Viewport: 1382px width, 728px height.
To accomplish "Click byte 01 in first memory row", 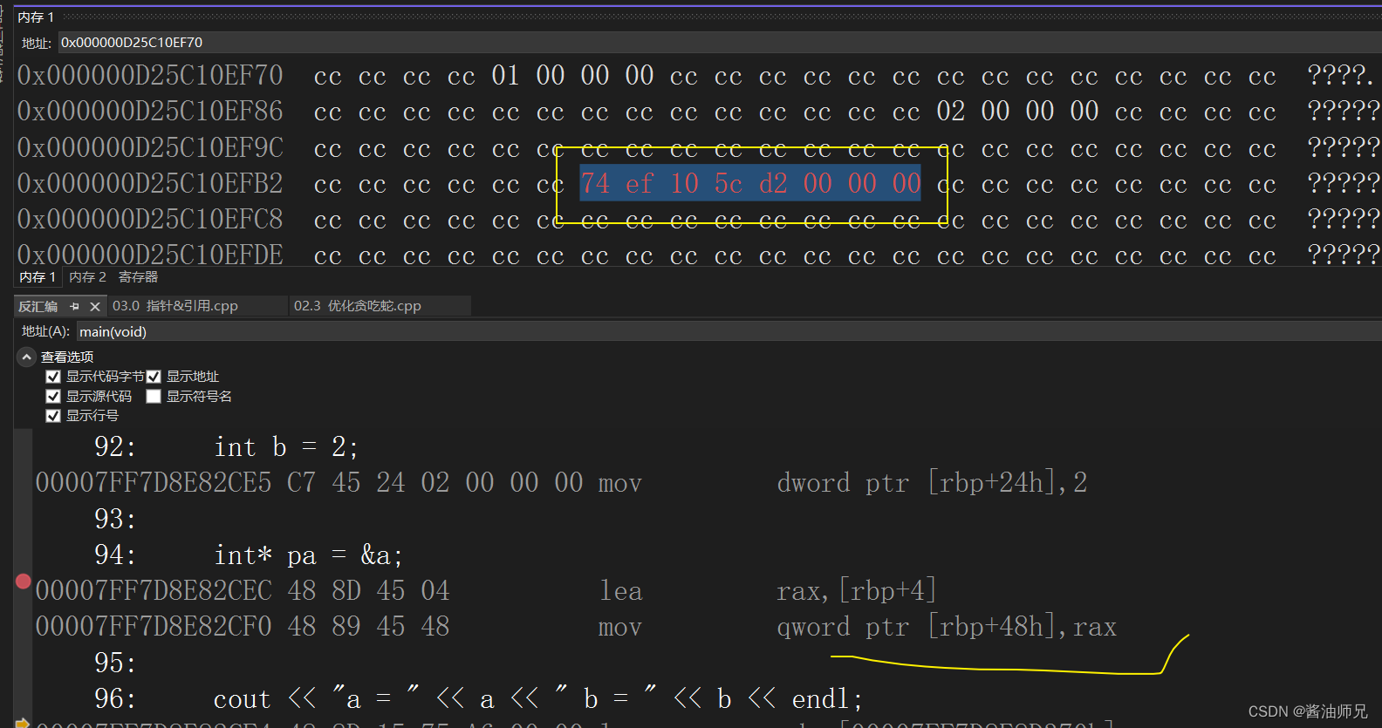I will [x=505, y=76].
